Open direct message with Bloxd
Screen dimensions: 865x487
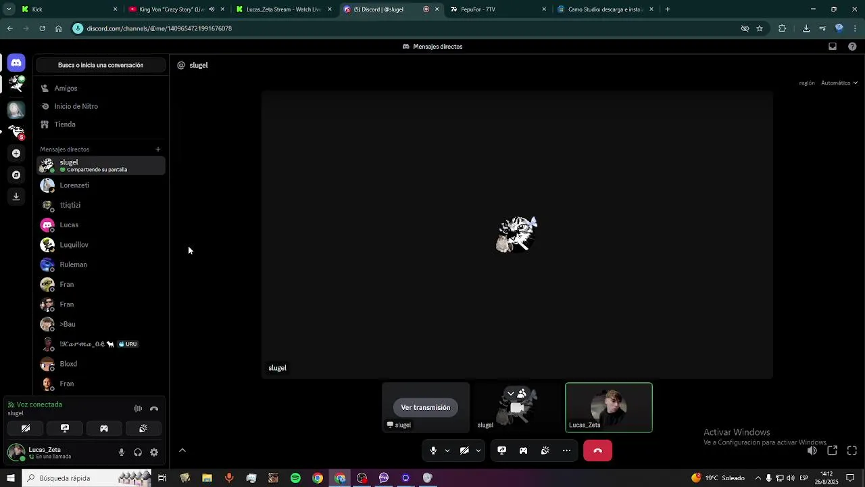tap(101, 364)
